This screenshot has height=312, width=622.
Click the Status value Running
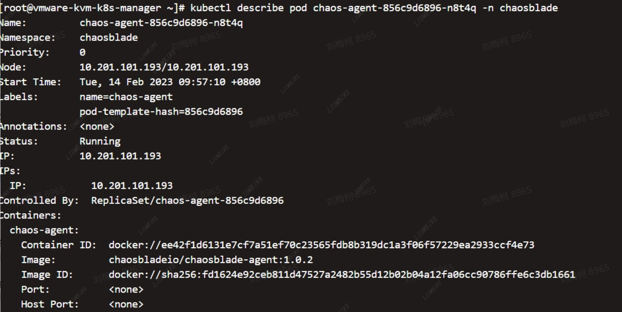[x=100, y=141]
